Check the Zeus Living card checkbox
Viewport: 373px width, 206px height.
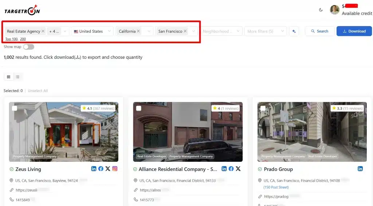tap(15, 108)
